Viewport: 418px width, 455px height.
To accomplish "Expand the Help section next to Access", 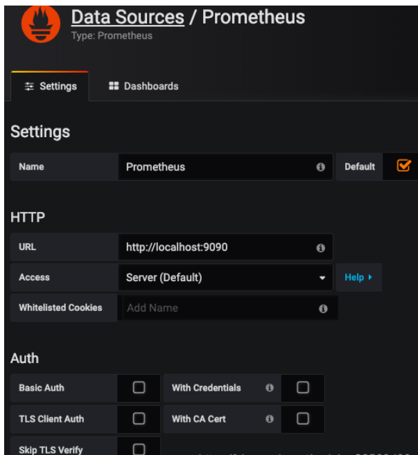I will click(359, 278).
